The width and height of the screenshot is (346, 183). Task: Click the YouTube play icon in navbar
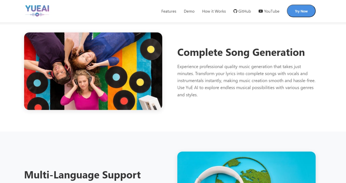point(261,11)
